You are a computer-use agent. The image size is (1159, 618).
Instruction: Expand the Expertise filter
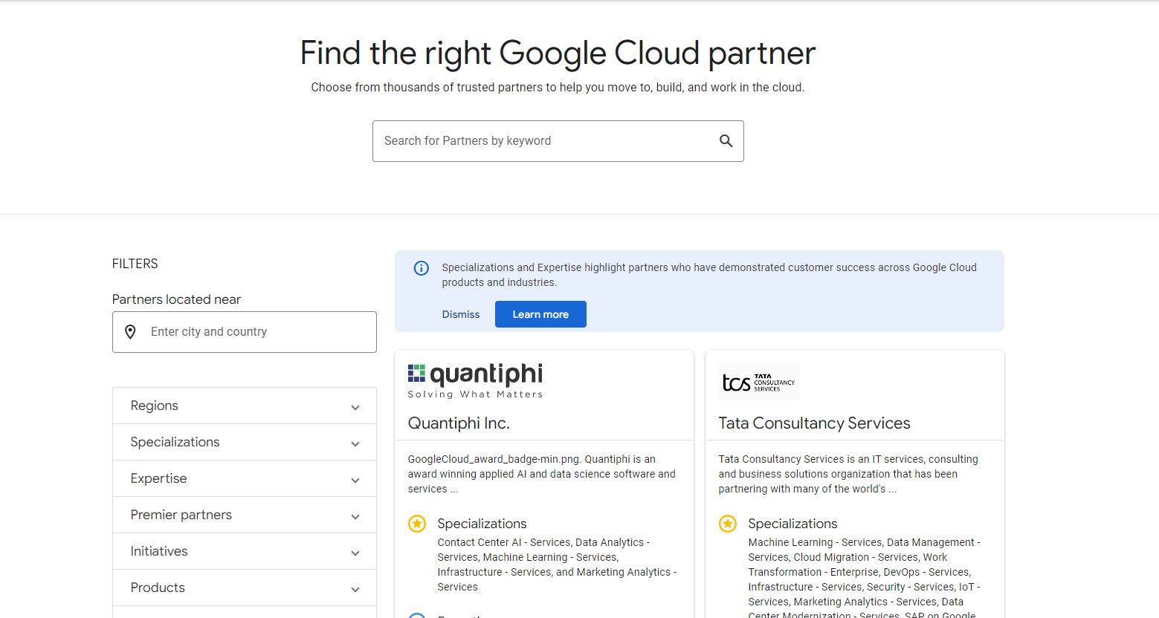tap(245, 478)
